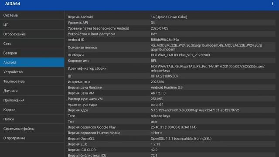
Task: Open the Устройства section
Action: (32, 72)
